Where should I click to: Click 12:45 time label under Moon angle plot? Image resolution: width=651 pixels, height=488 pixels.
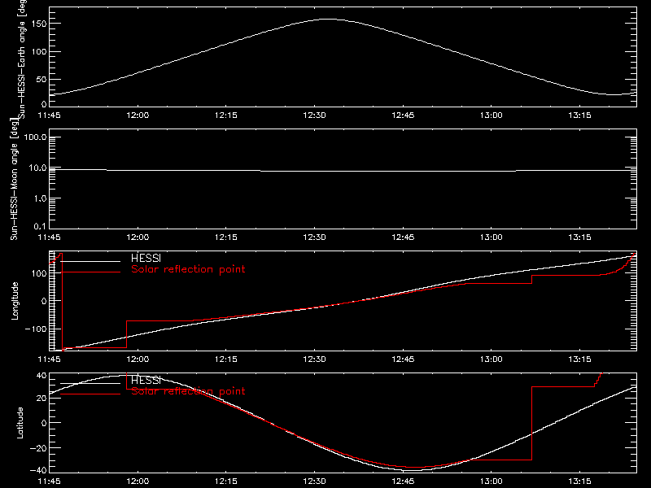(x=403, y=237)
